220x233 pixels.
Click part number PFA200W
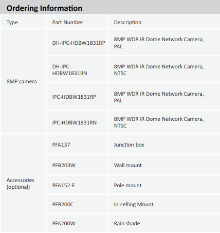(x=64, y=223)
